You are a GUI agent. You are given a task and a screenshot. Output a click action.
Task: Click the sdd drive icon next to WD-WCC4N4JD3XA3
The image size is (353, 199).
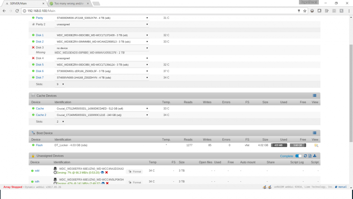pyautogui.click(x=55, y=169)
